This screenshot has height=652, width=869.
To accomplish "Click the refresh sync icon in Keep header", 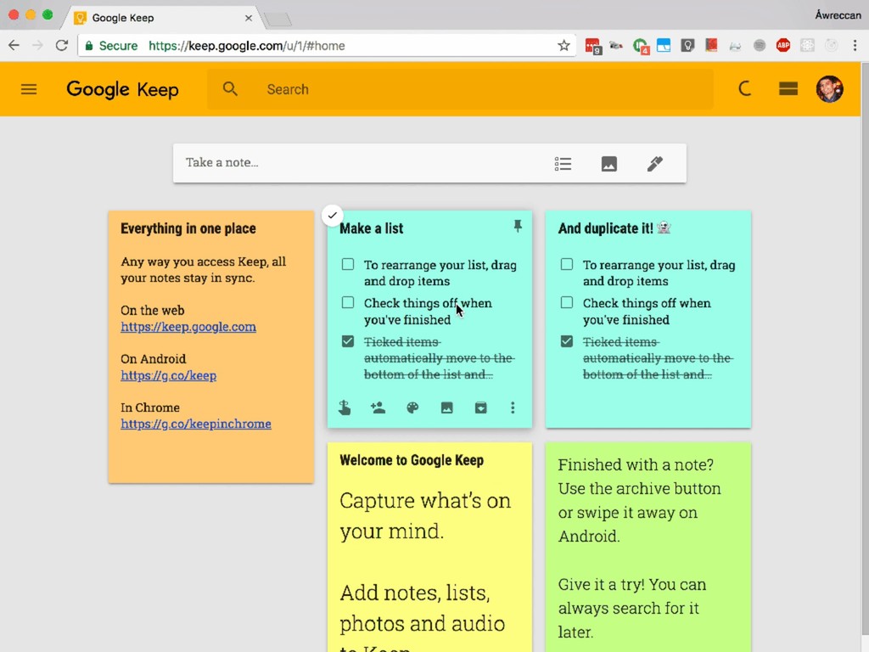I will pyautogui.click(x=744, y=88).
